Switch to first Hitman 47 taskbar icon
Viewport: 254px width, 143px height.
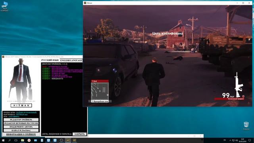point(68,140)
